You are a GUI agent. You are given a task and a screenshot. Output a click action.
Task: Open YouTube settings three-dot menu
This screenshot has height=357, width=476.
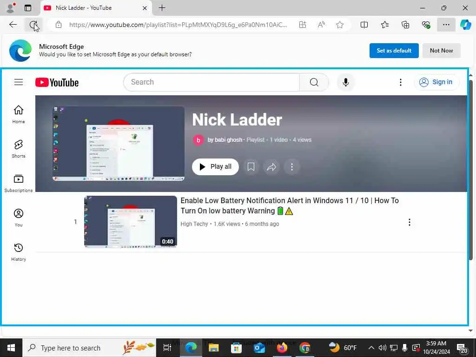(x=400, y=82)
